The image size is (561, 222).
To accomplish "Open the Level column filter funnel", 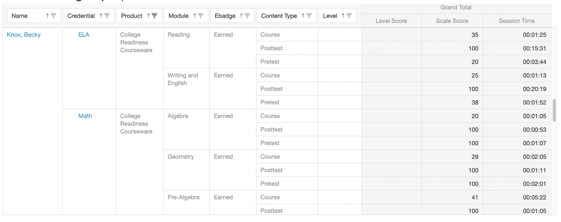I will pos(349,16).
